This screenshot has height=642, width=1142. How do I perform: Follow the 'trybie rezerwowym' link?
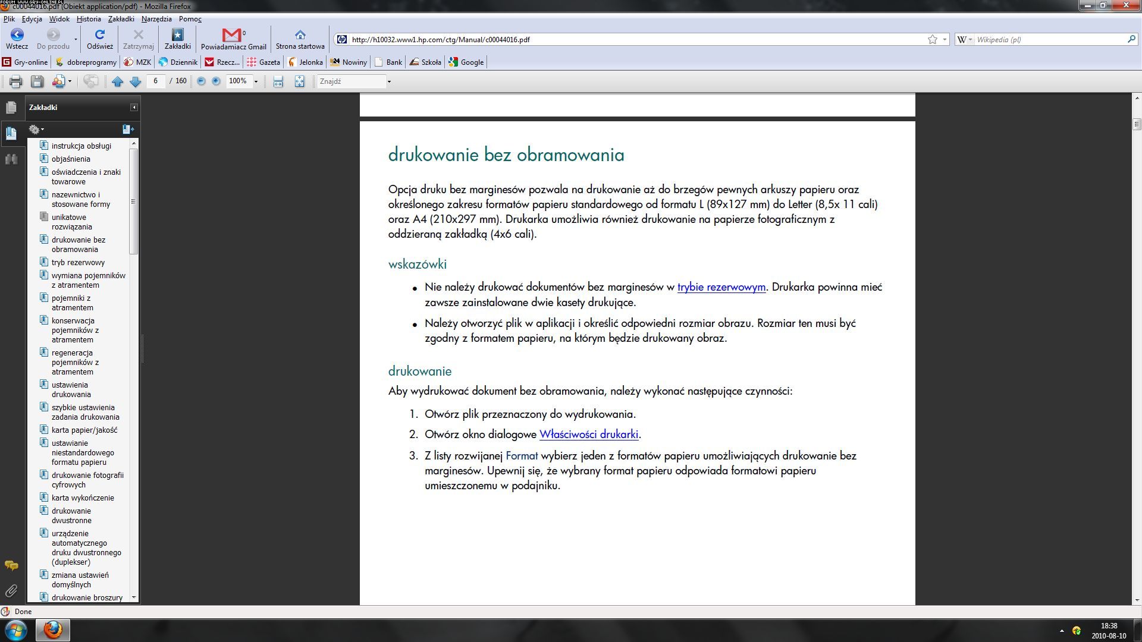(x=721, y=287)
